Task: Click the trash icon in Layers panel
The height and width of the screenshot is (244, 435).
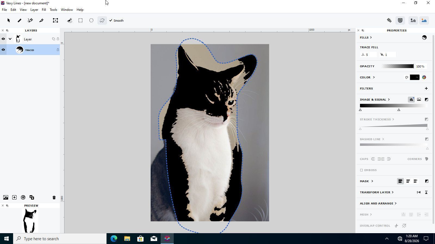Action: 54,197
